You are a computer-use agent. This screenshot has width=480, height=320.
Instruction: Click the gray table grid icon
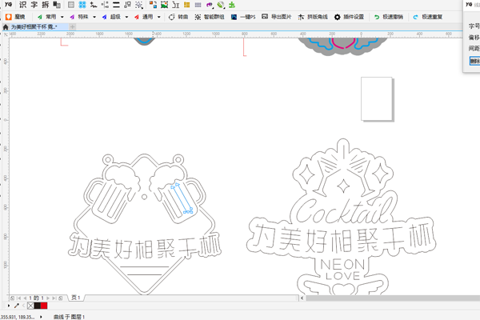pos(71,5)
